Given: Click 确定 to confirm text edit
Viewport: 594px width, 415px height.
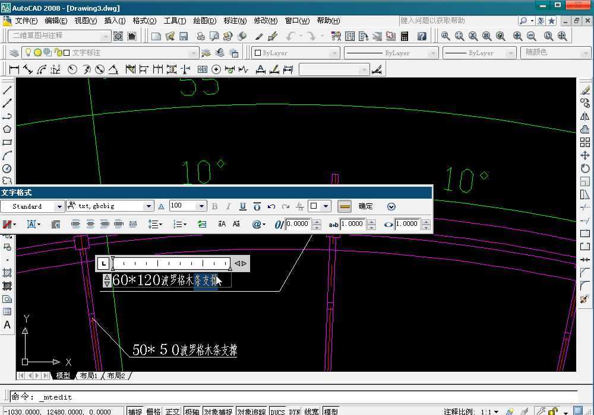Looking at the screenshot, I should click(365, 206).
